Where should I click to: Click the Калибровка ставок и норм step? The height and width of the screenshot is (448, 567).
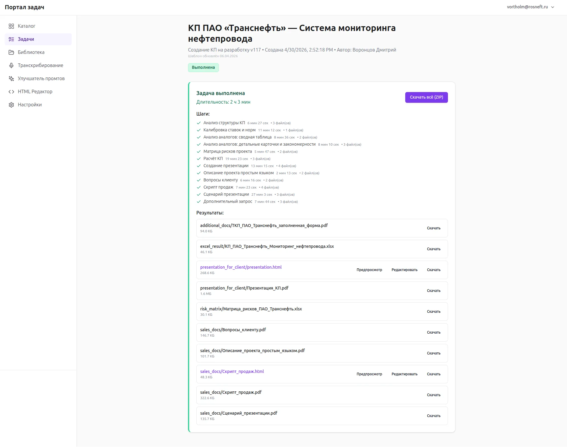[x=229, y=130]
